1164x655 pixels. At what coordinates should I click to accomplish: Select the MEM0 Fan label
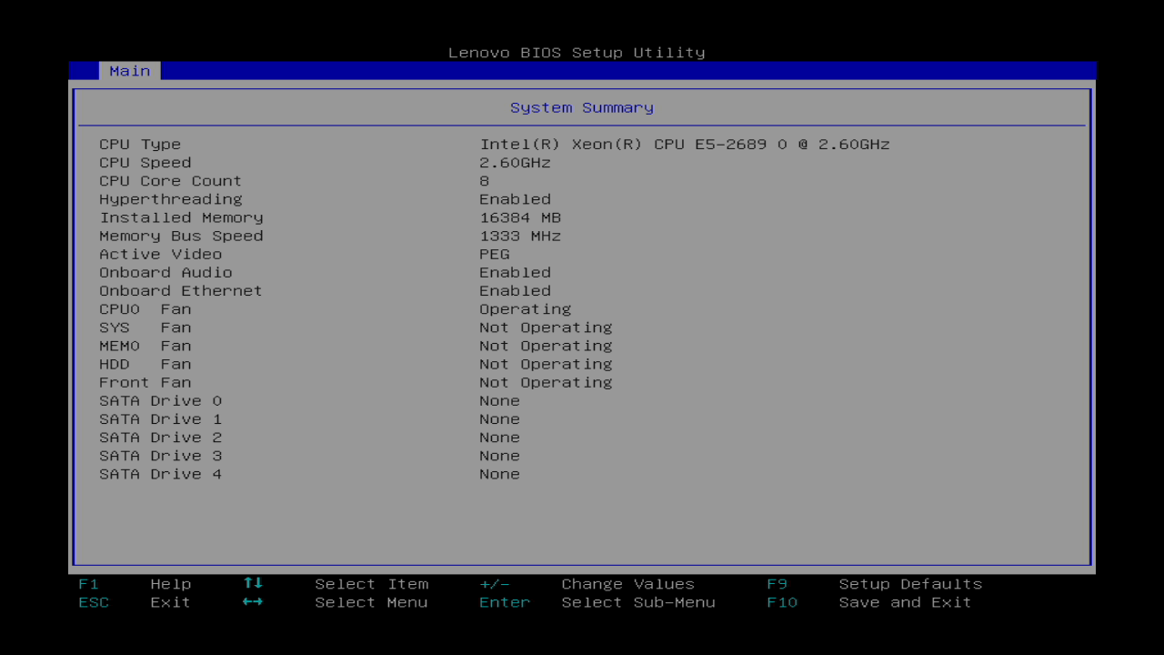click(x=145, y=345)
